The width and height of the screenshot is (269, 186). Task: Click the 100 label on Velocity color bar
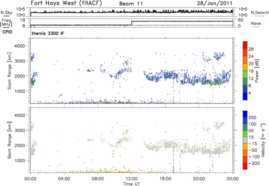pos(253,124)
